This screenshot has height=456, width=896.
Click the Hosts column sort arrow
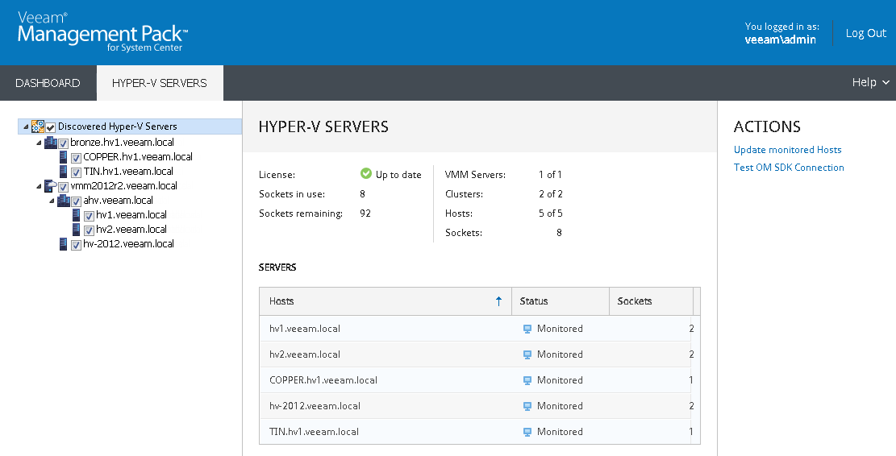coord(499,301)
